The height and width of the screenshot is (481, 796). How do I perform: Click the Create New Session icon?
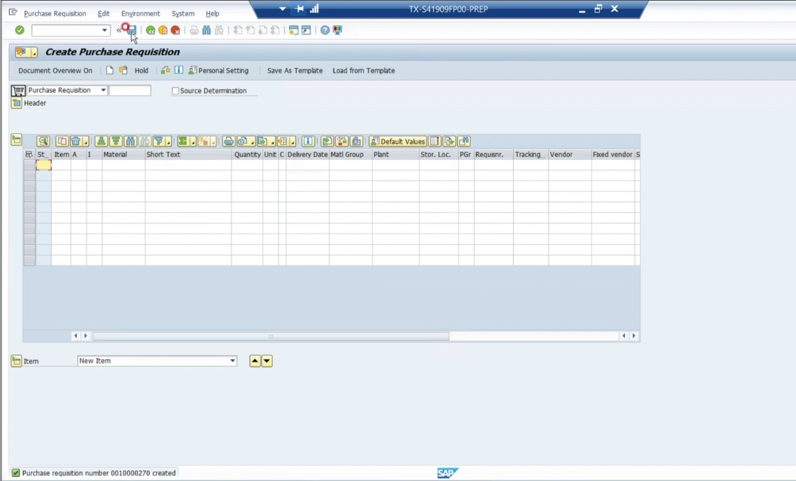point(293,31)
